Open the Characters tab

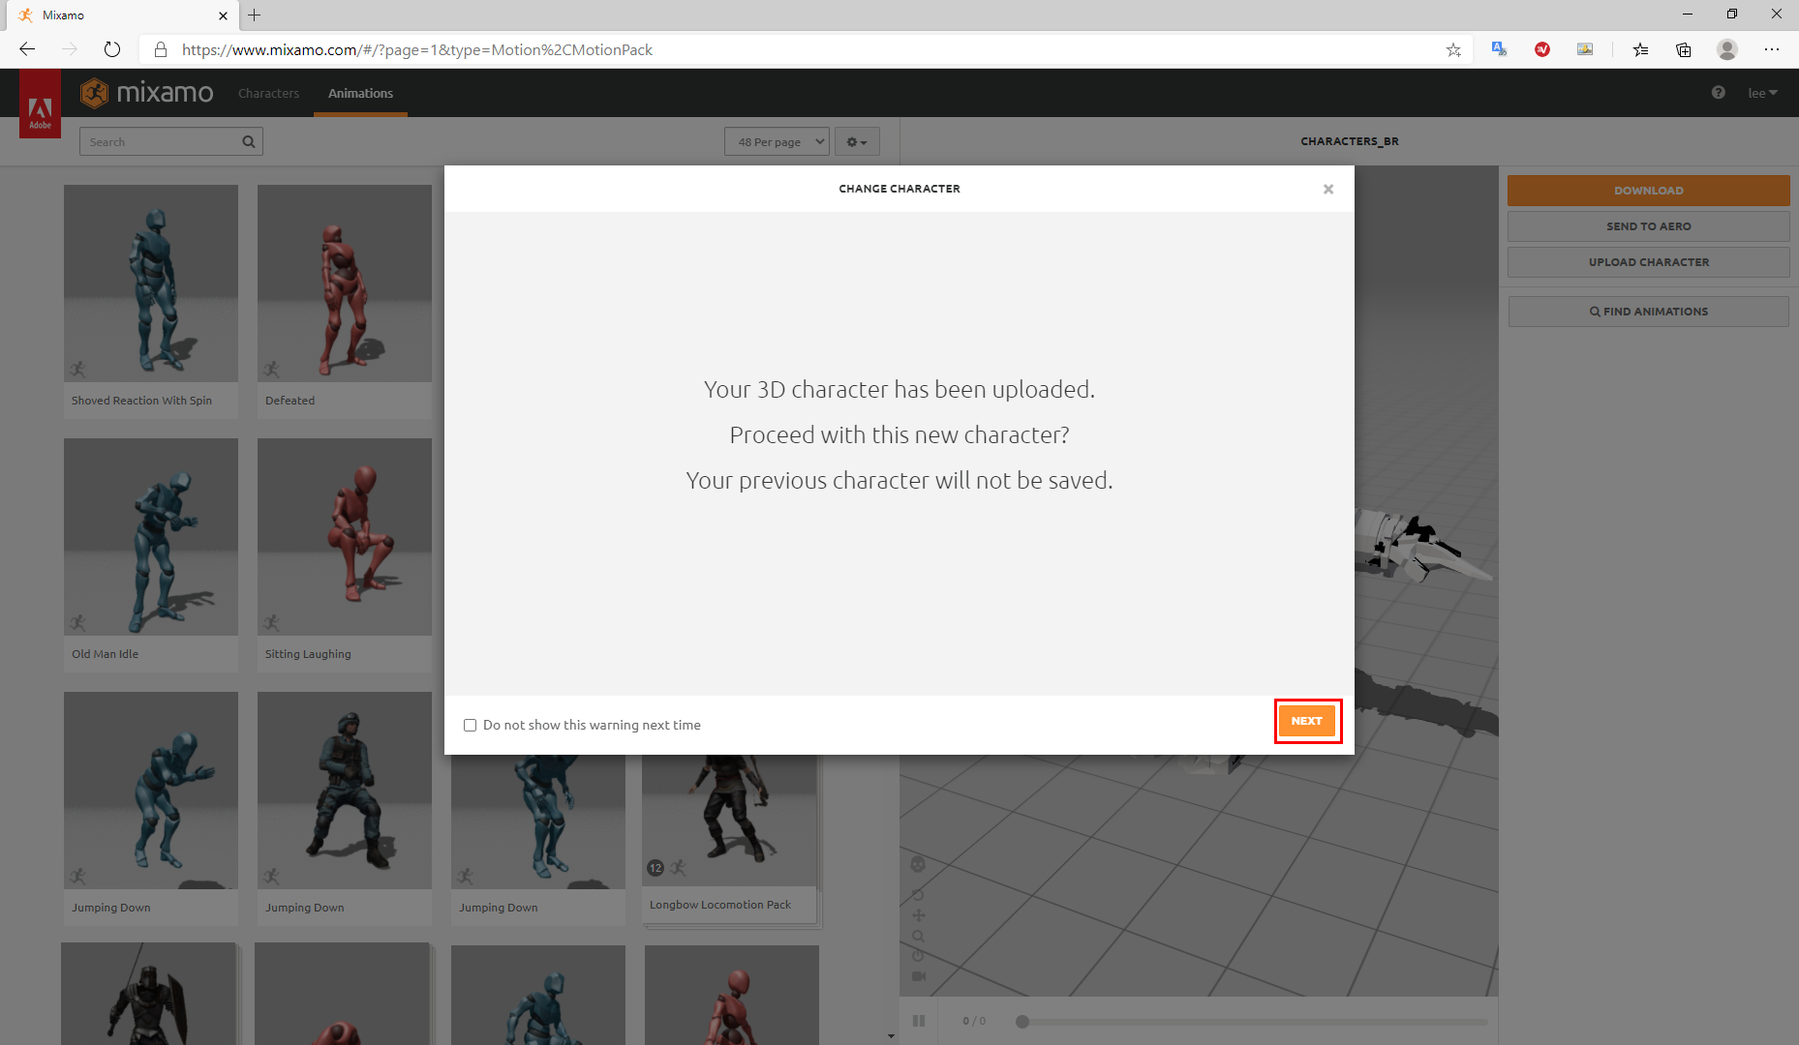(268, 93)
